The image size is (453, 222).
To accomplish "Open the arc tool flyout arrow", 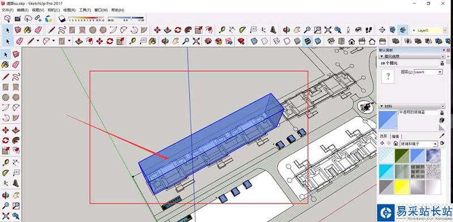I will [53, 41].
